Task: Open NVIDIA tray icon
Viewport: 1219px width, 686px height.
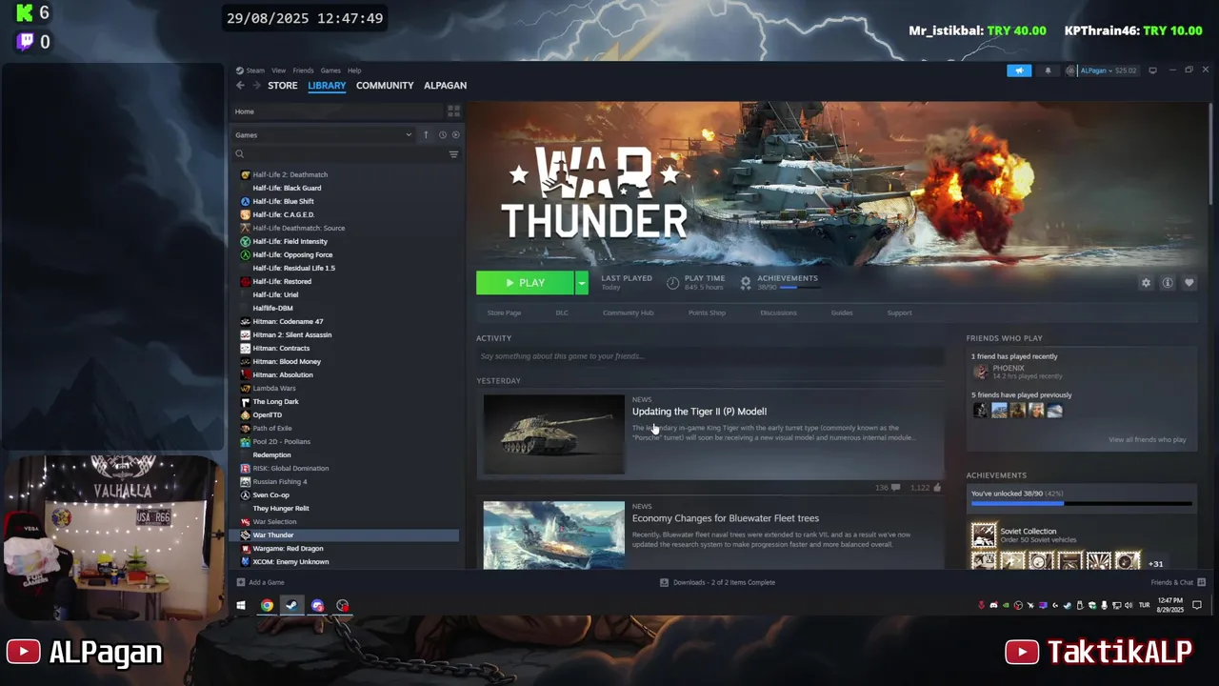Action: pyautogui.click(x=1006, y=605)
